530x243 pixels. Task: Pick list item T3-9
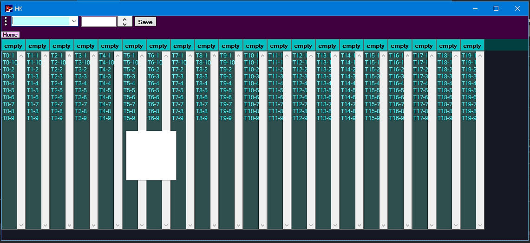tap(81, 118)
